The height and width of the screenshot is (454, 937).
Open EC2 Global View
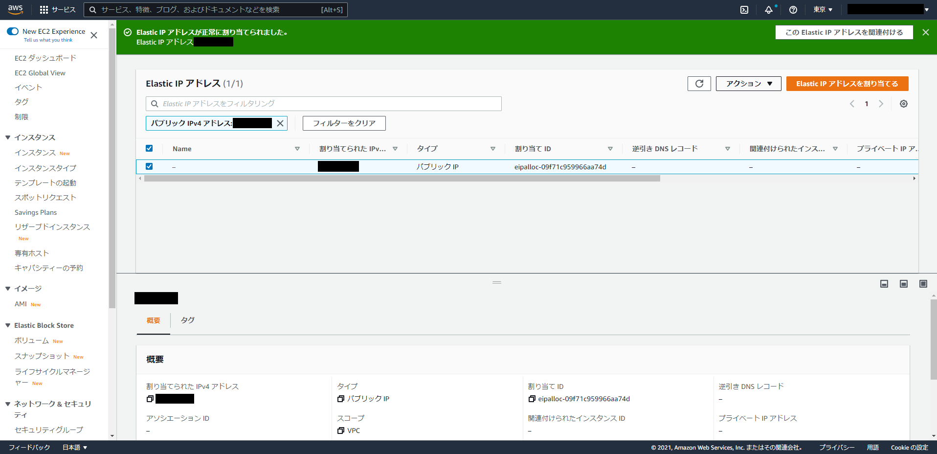pos(40,73)
